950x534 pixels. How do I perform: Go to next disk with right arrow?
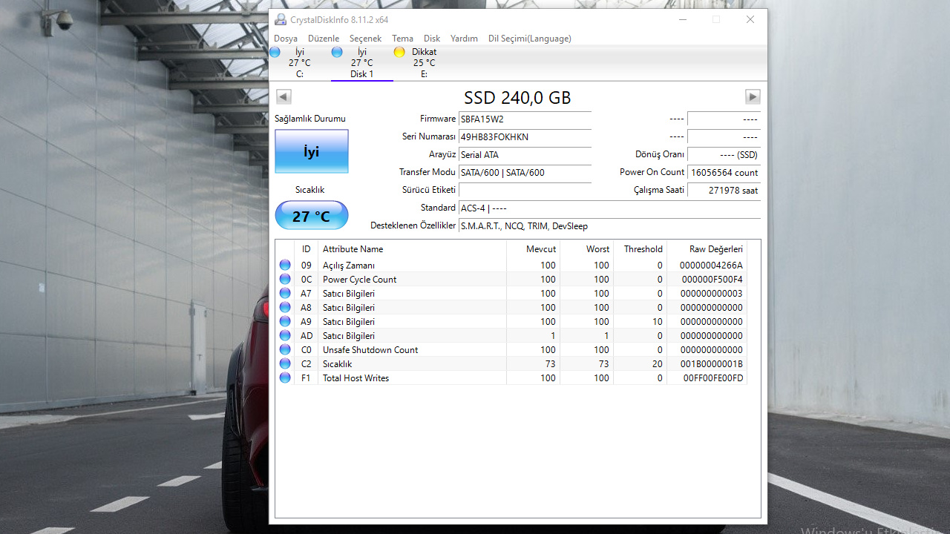coord(753,96)
